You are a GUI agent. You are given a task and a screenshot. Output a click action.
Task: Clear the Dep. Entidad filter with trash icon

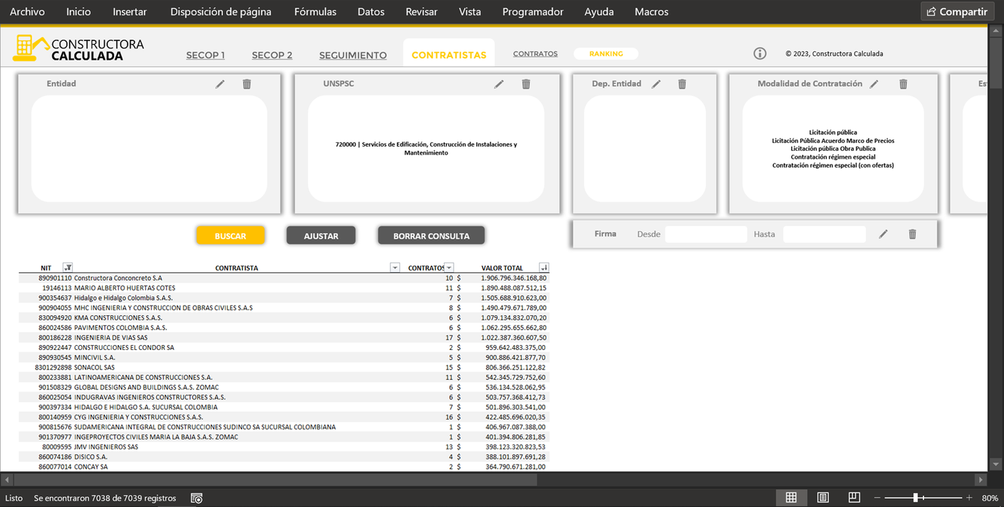tap(682, 84)
